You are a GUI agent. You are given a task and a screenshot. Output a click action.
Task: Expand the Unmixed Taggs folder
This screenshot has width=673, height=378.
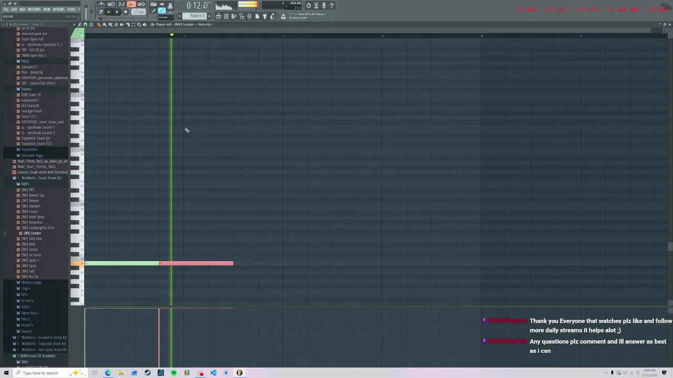click(x=32, y=155)
